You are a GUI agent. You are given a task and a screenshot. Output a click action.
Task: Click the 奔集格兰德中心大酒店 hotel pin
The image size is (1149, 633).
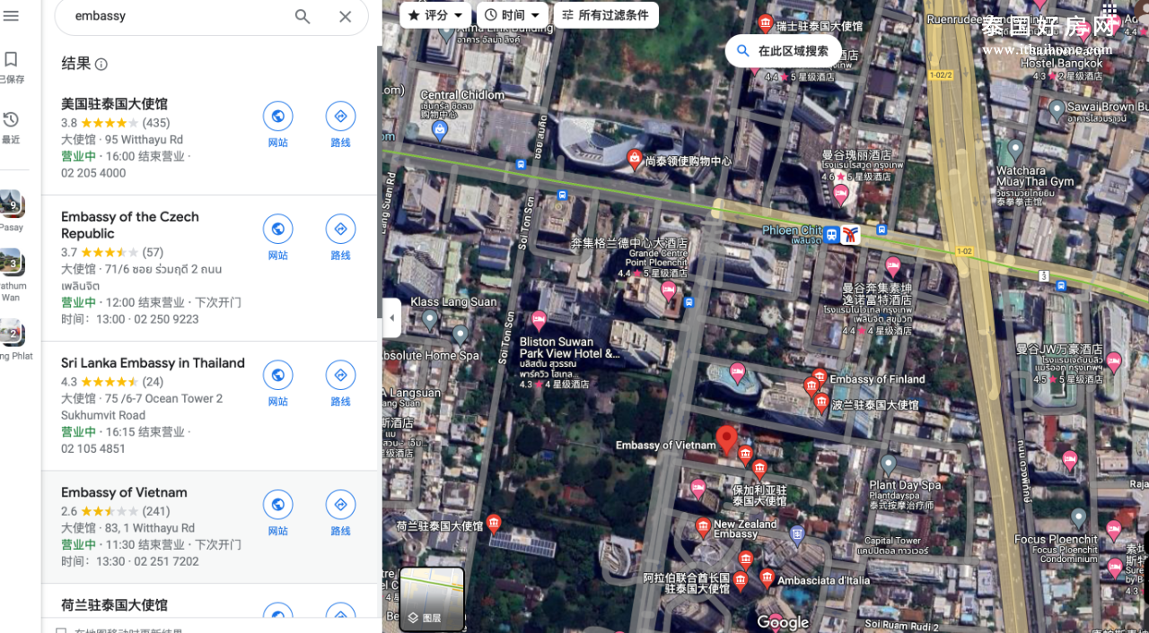click(669, 290)
